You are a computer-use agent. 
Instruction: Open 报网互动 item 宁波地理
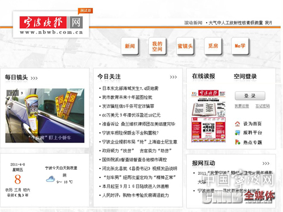229,191
